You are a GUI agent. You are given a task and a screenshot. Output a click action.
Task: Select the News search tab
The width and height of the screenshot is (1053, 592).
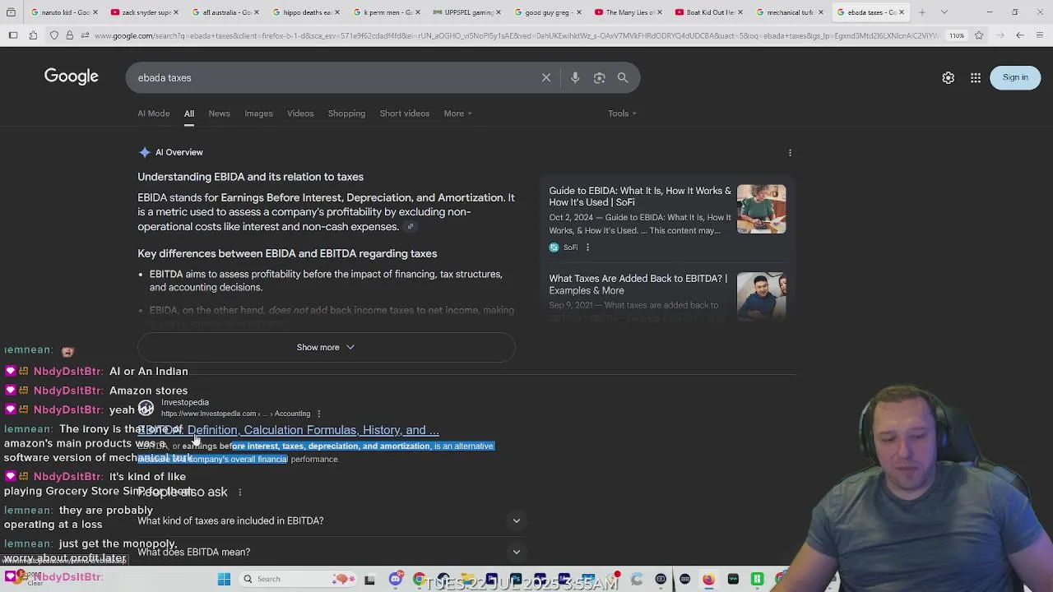[x=219, y=113]
